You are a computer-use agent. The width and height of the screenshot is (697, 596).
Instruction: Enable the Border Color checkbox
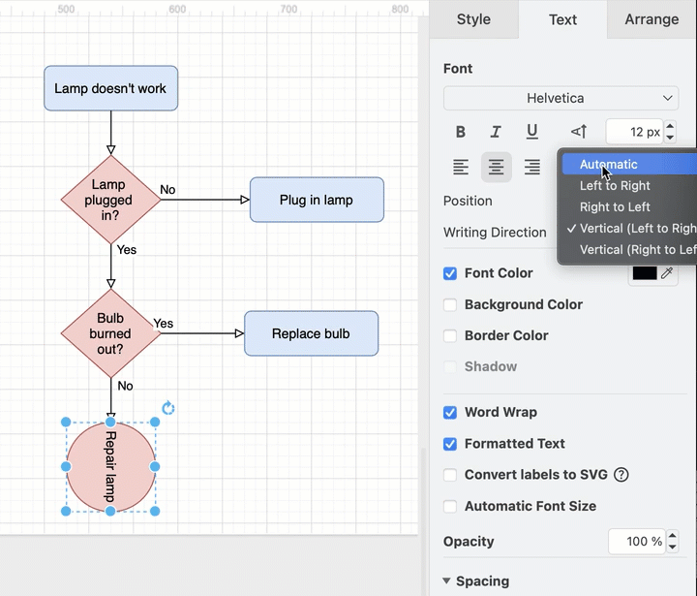(x=450, y=336)
